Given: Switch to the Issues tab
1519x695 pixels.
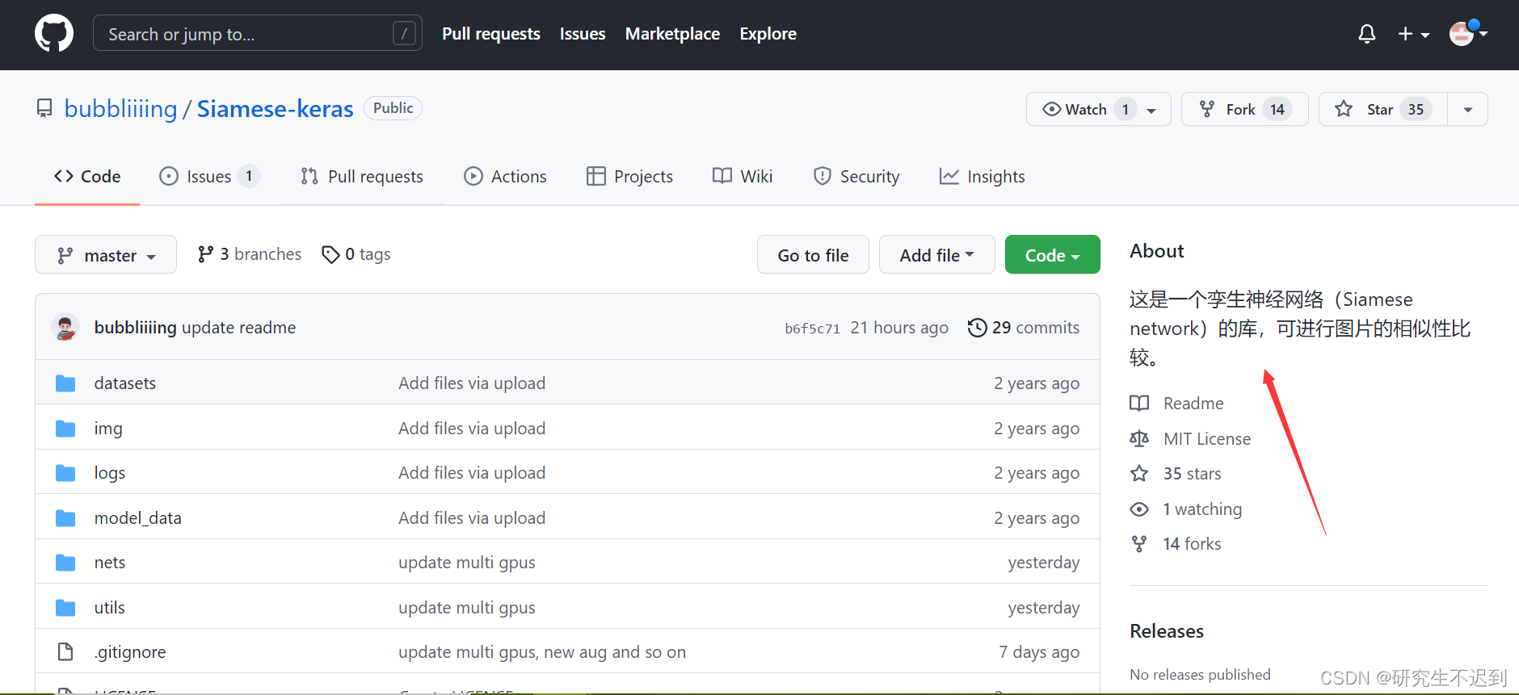Looking at the screenshot, I should (x=209, y=176).
